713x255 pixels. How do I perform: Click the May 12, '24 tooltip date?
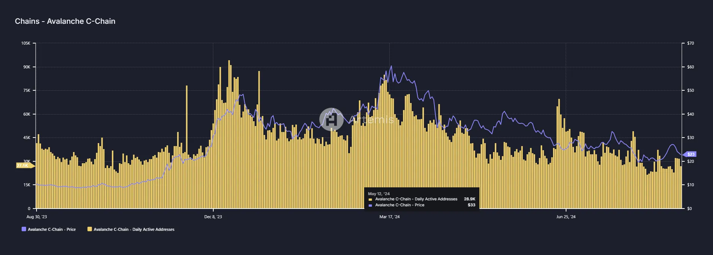click(x=379, y=194)
